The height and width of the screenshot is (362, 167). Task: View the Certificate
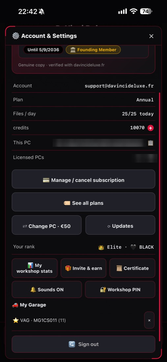click(132, 268)
